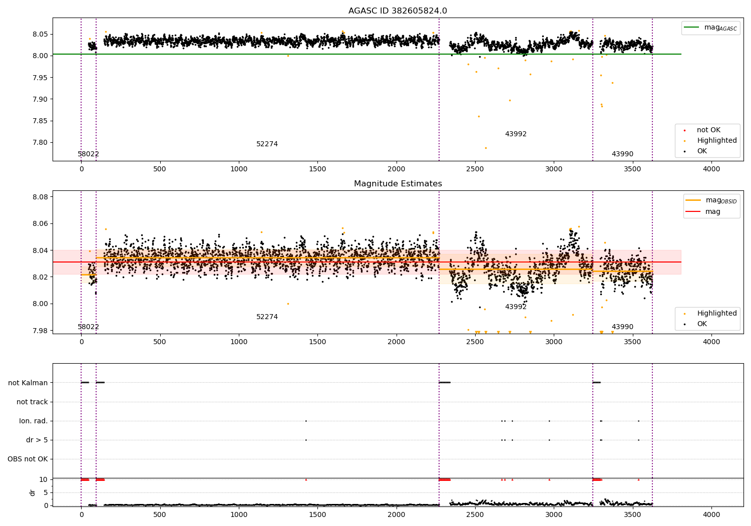Click the "8.06" y-axis tick label

coord(40,223)
